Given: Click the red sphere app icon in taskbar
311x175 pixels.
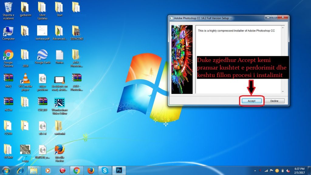Looking at the screenshot, I should point(63,170).
